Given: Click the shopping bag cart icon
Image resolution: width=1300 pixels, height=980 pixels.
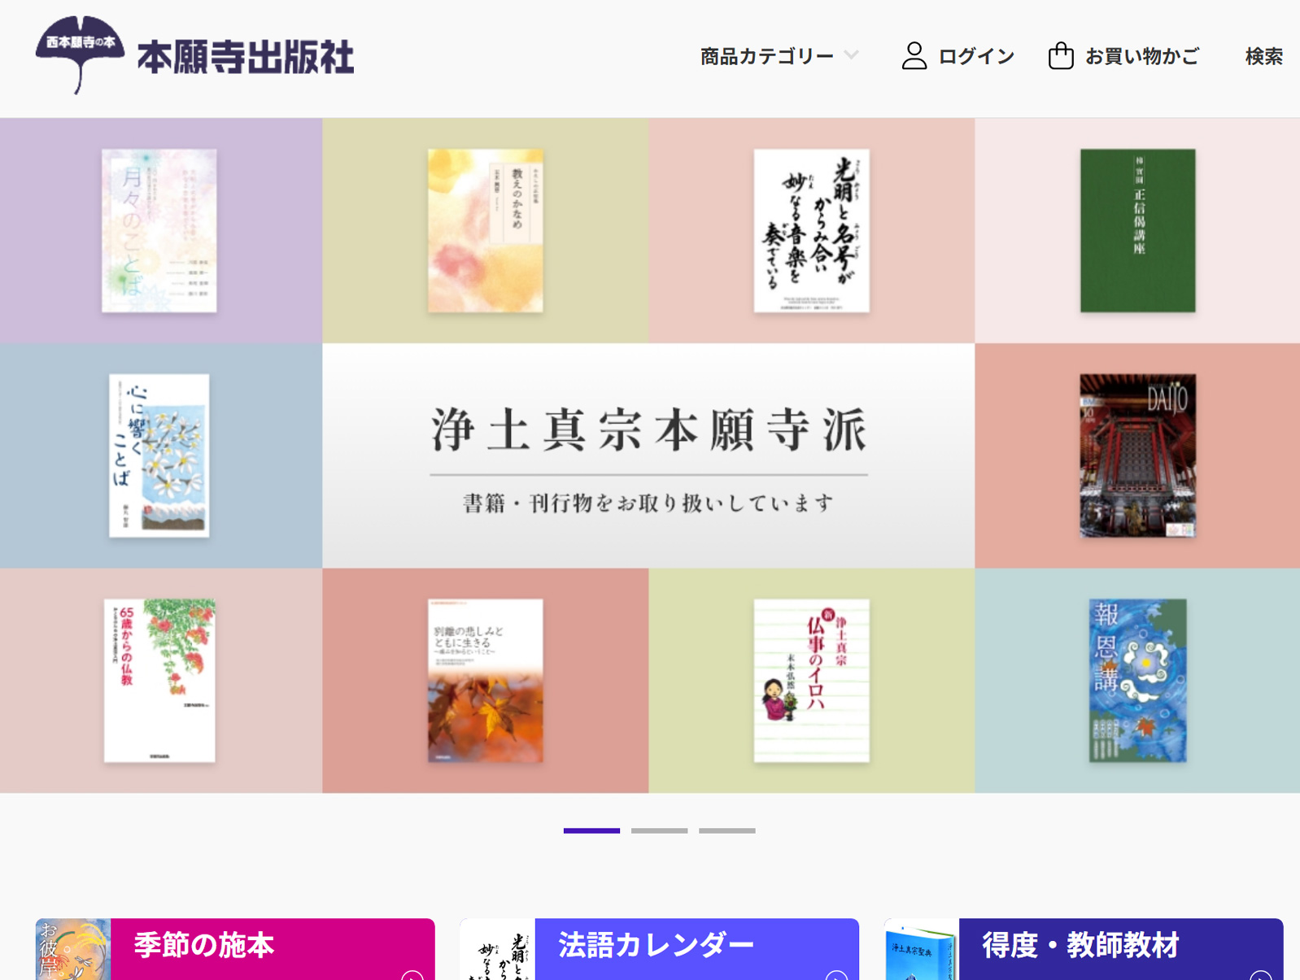Looking at the screenshot, I should pos(1061,56).
